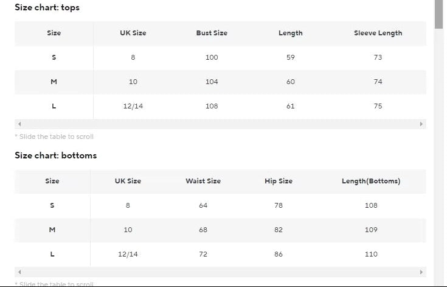Click the tops table right scroll arrow

pyautogui.click(x=421, y=124)
